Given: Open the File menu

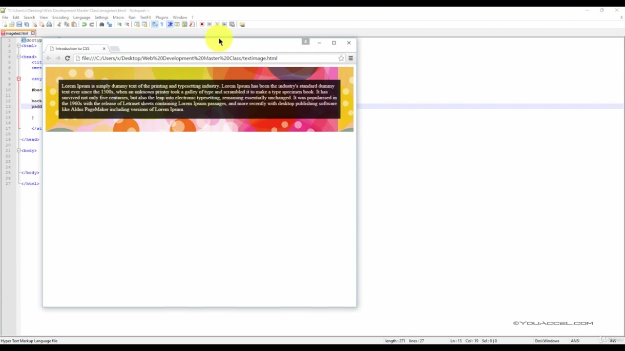Looking at the screenshot, I should coord(5,18).
